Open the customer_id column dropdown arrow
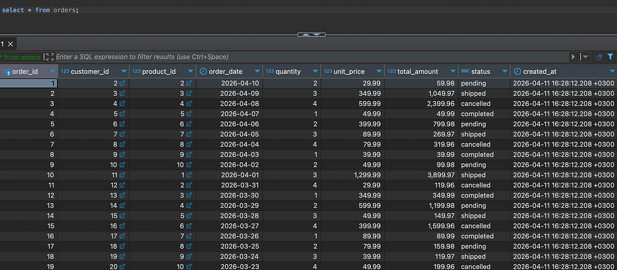617x270 pixels. [124, 72]
